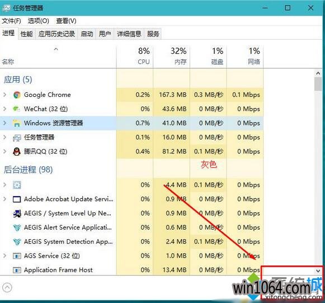This screenshot has width=325, height=303.
Task: Switch to the 服务 tab
Action: [x=153, y=34]
